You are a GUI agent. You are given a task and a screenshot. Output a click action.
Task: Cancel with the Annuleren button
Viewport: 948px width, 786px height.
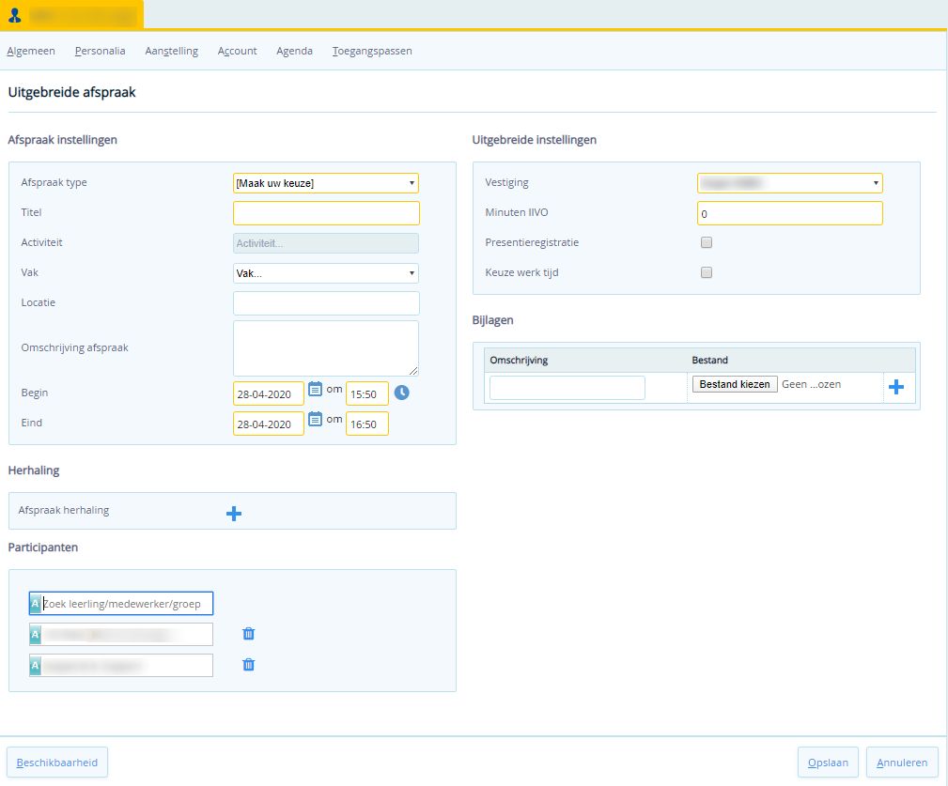click(x=902, y=763)
